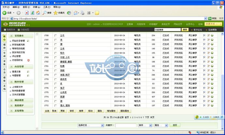
Task: Click the 删除属性 button
Action: 125,111
